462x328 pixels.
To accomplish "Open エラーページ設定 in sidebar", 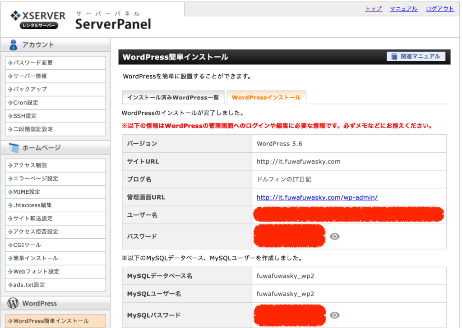I will tap(55, 178).
